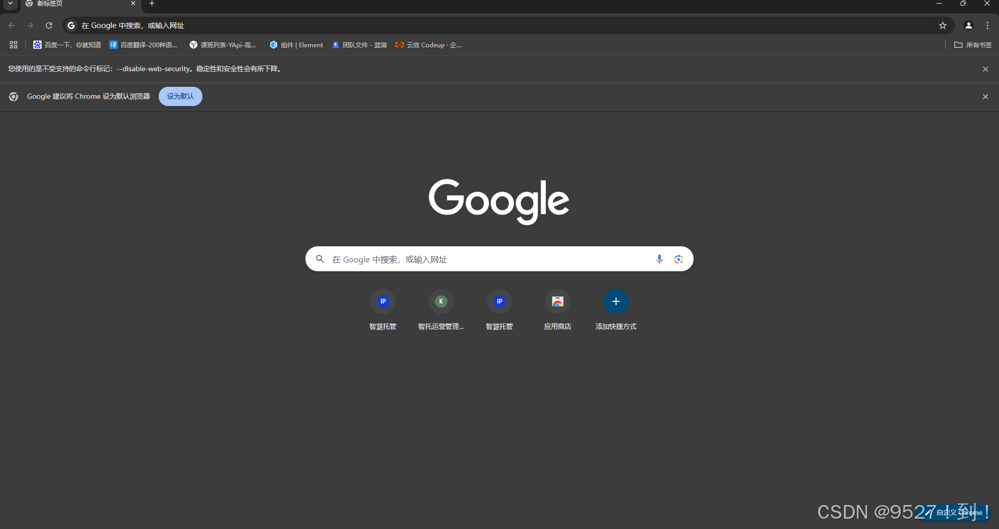Open 智慧托管 shortcut beside 应用商店
The image size is (999, 529).
499,310
